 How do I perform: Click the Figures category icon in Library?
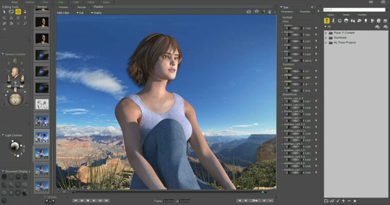[327, 21]
